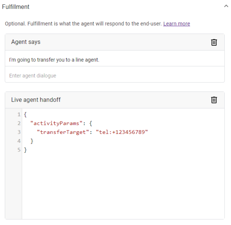Place cursor on line 1 opening brace
This screenshot has height=225, width=231.
pos(25,115)
